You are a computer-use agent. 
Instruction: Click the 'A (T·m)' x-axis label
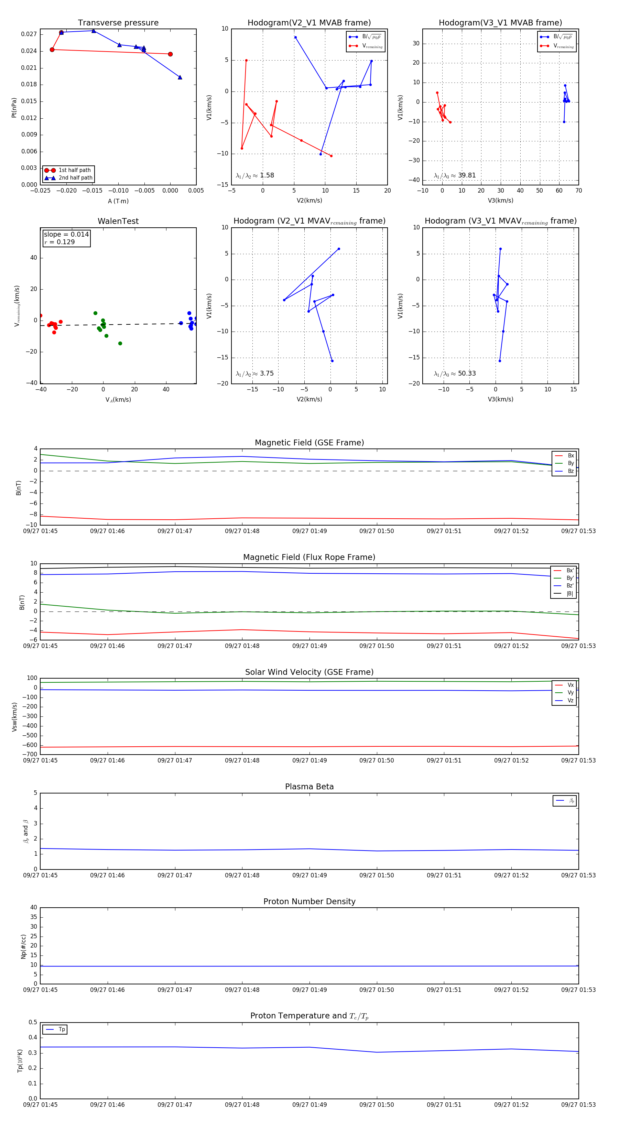point(118,201)
